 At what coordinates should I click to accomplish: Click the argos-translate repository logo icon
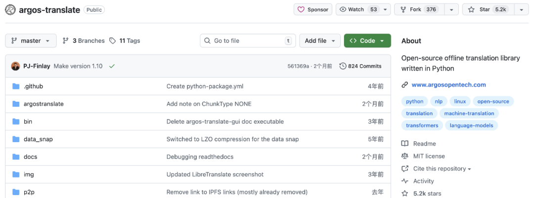[10, 10]
